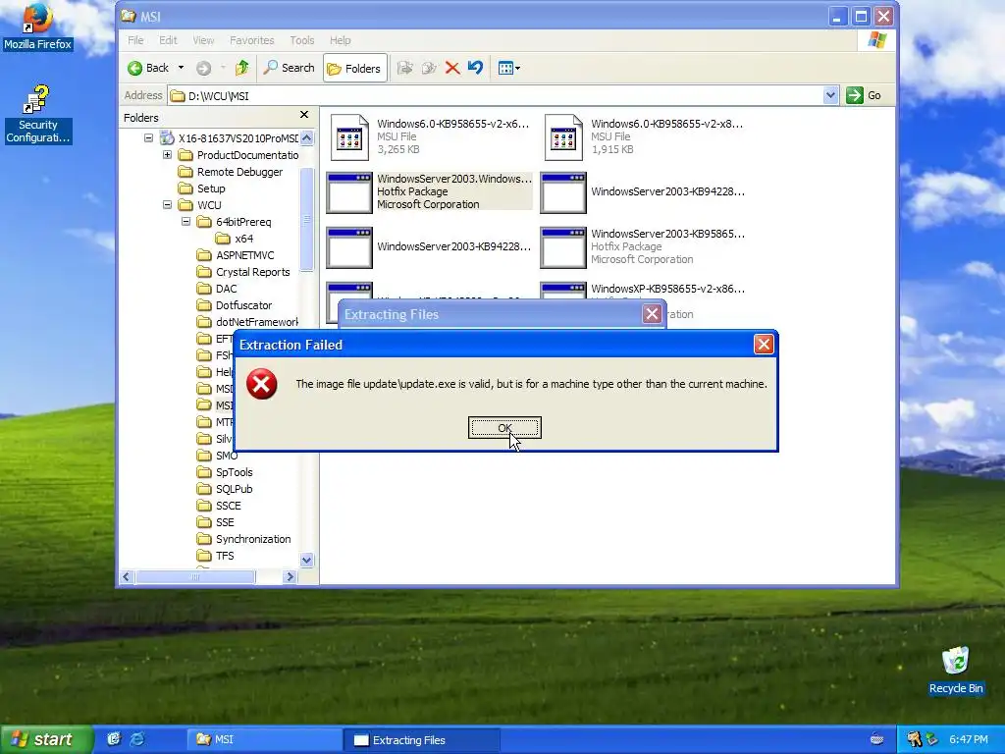1005x754 pixels.
Task: Collapse the X16-81637VS2010ProMSDN tree node
Action: (149, 137)
